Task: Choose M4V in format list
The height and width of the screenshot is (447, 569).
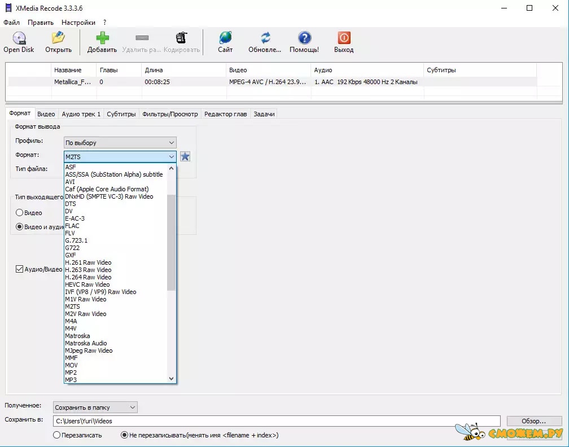Action: [116, 328]
